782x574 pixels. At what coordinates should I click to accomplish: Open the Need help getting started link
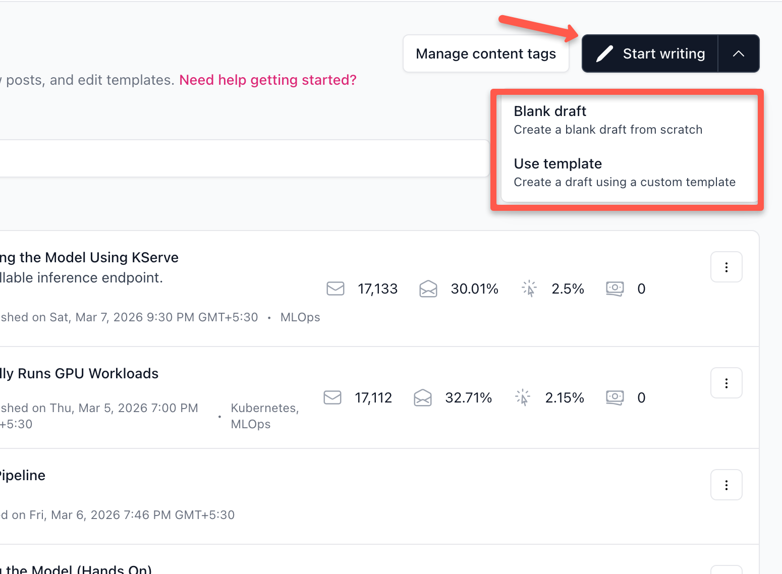pos(267,80)
